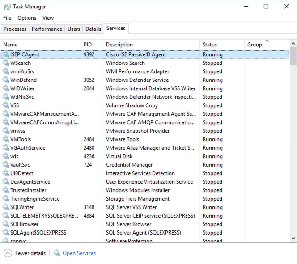Click the service icon for WdNisSvc
The width and height of the screenshot is (297, 264).
point(6,97)
